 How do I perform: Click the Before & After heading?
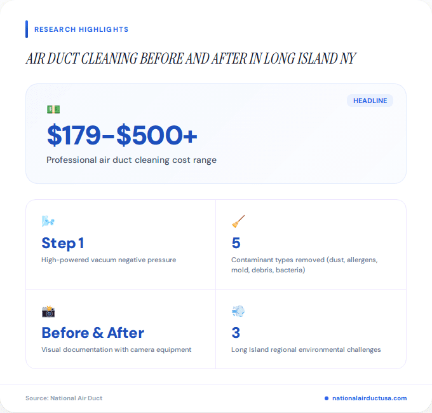click(93, 333)
